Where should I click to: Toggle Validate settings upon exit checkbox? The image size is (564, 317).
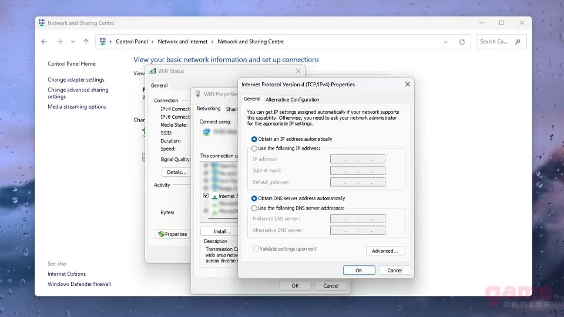(256, 249)
